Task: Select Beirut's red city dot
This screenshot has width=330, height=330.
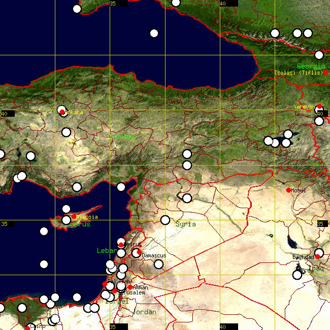Action: click(121, 245)
